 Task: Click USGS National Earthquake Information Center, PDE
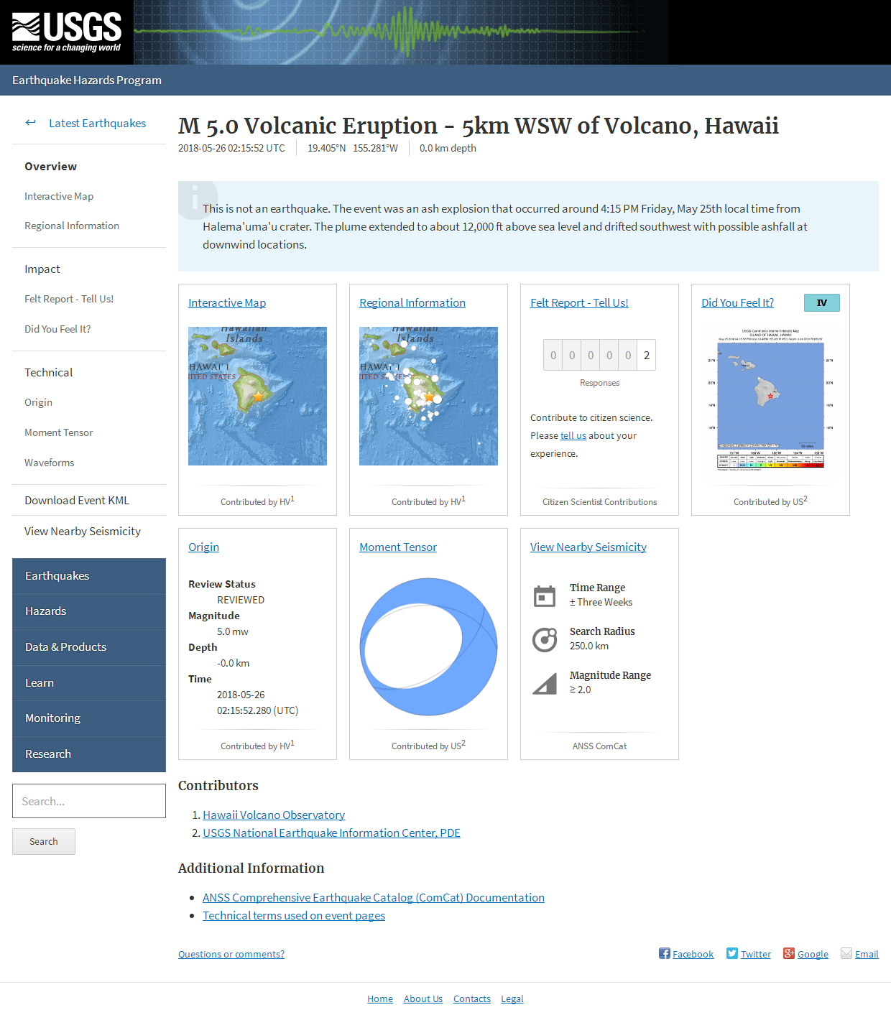331,833
